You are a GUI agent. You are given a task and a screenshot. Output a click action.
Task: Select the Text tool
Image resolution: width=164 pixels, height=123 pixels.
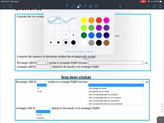click(67, 6)
